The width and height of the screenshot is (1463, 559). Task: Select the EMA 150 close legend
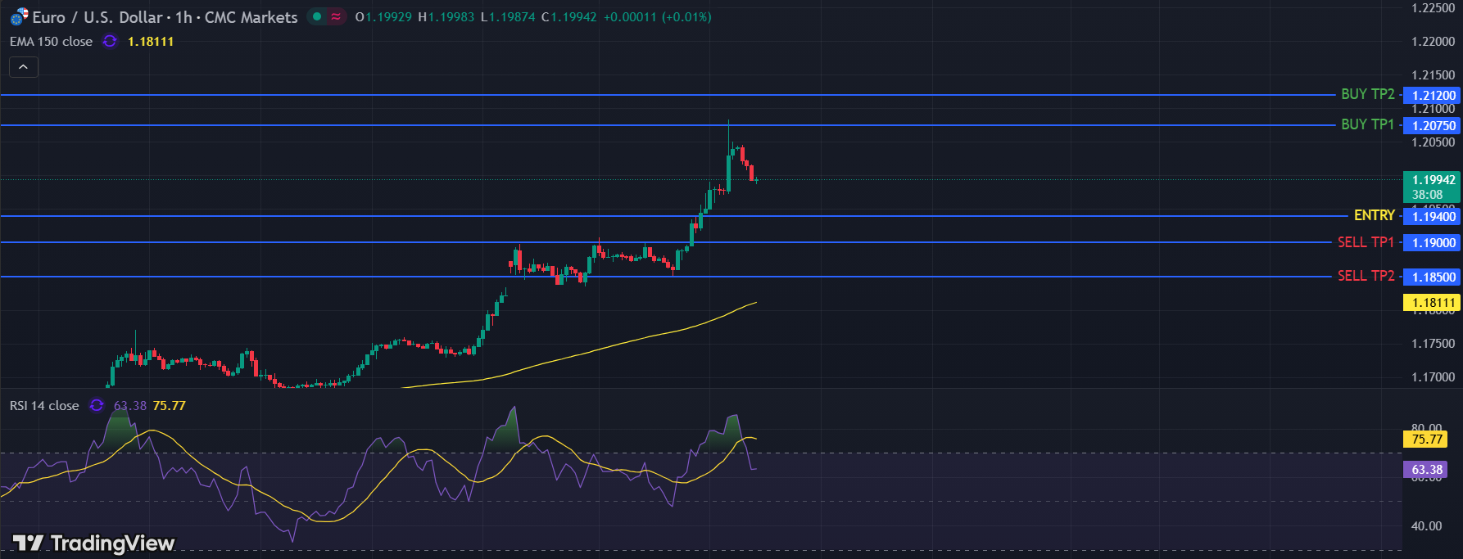51,41
